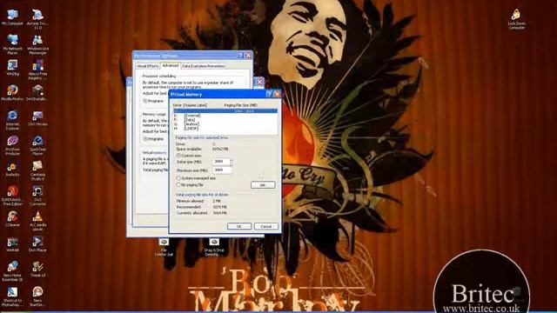Image resolution: width=557 pixels, height=313 pixels.
Task: Open the WinDbg desktop shortcut
Action: (x=12, y=68)
